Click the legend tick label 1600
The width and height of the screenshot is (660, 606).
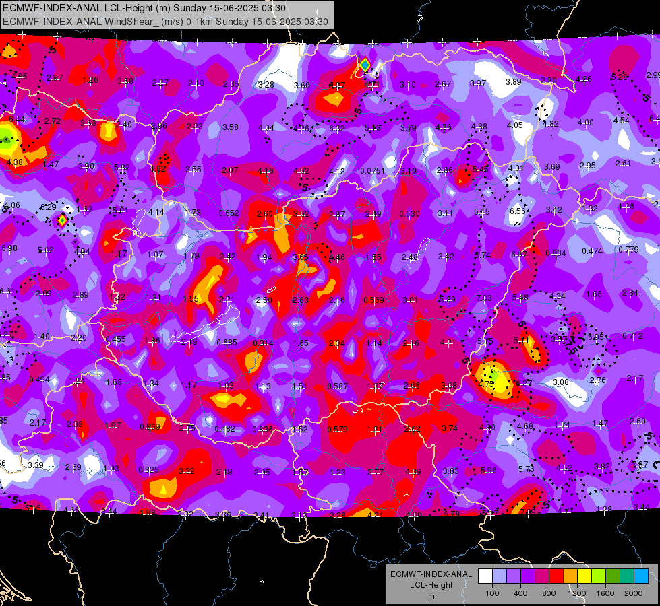[605, 593]
